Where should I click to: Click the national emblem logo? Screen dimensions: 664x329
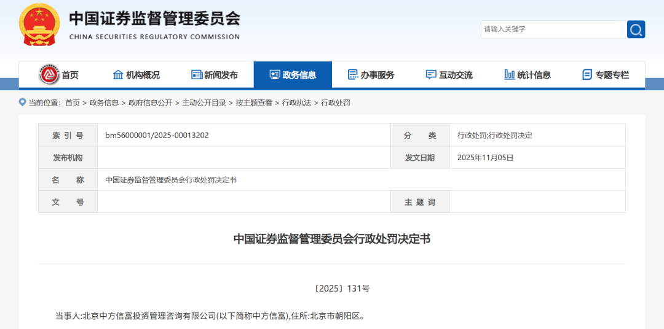[x=39, y=24]
